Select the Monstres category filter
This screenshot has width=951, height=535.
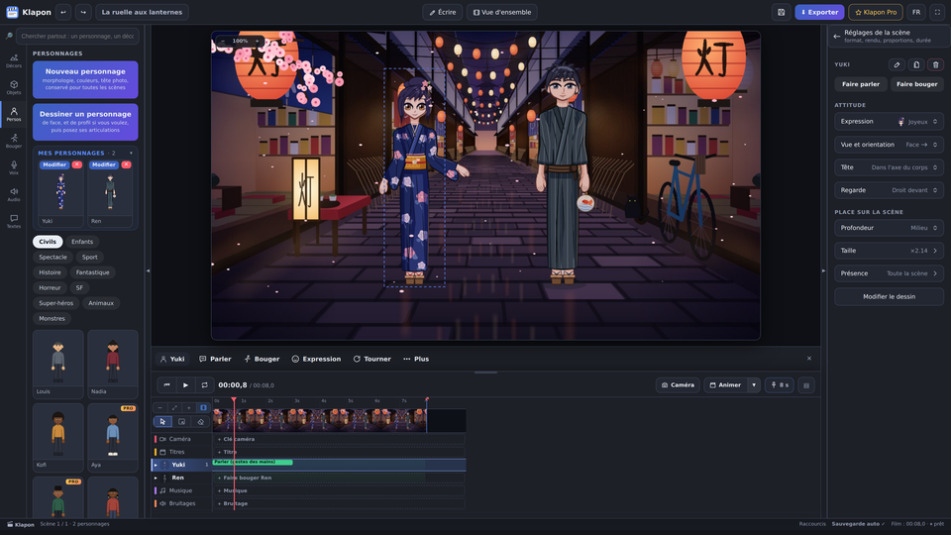pyautogui.click(x=53, y=318)
